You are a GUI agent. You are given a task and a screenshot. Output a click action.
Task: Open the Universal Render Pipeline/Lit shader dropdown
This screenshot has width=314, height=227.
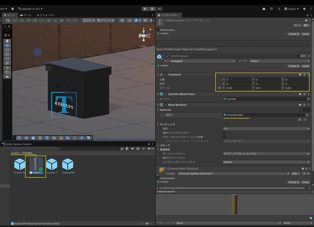[x=234, y=173]
